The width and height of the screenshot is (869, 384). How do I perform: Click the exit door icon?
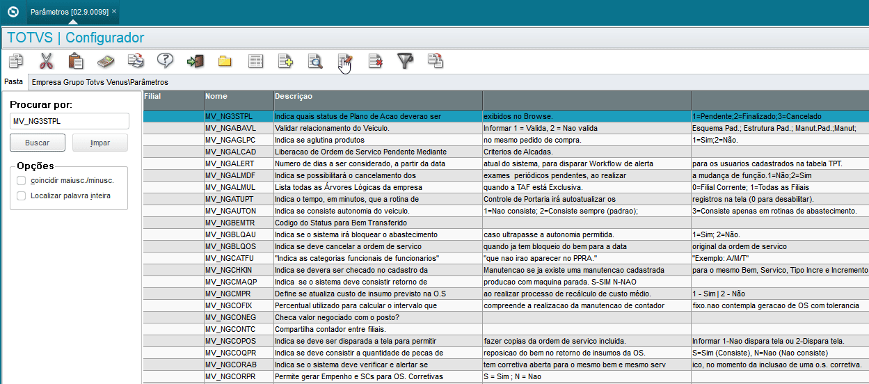(x=196, y=61)
